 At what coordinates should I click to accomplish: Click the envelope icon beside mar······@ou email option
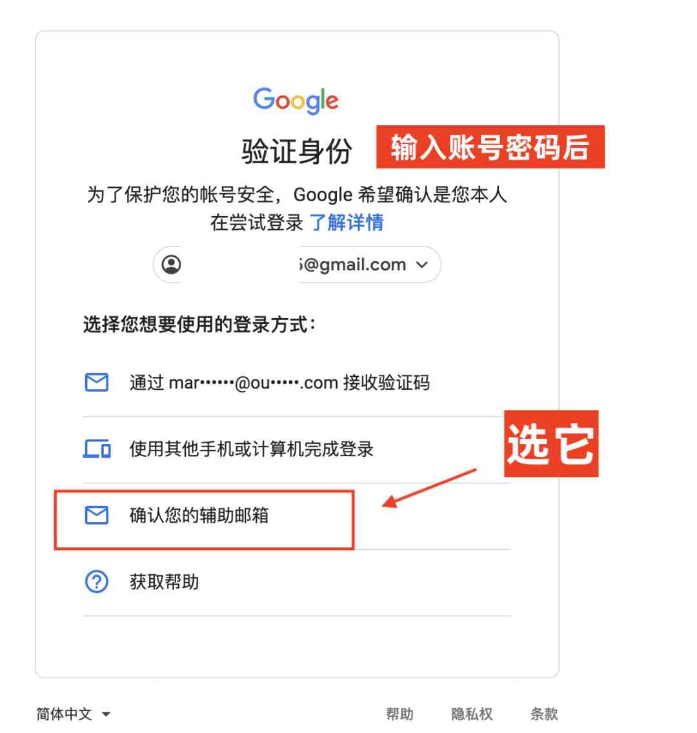point(97,383)
